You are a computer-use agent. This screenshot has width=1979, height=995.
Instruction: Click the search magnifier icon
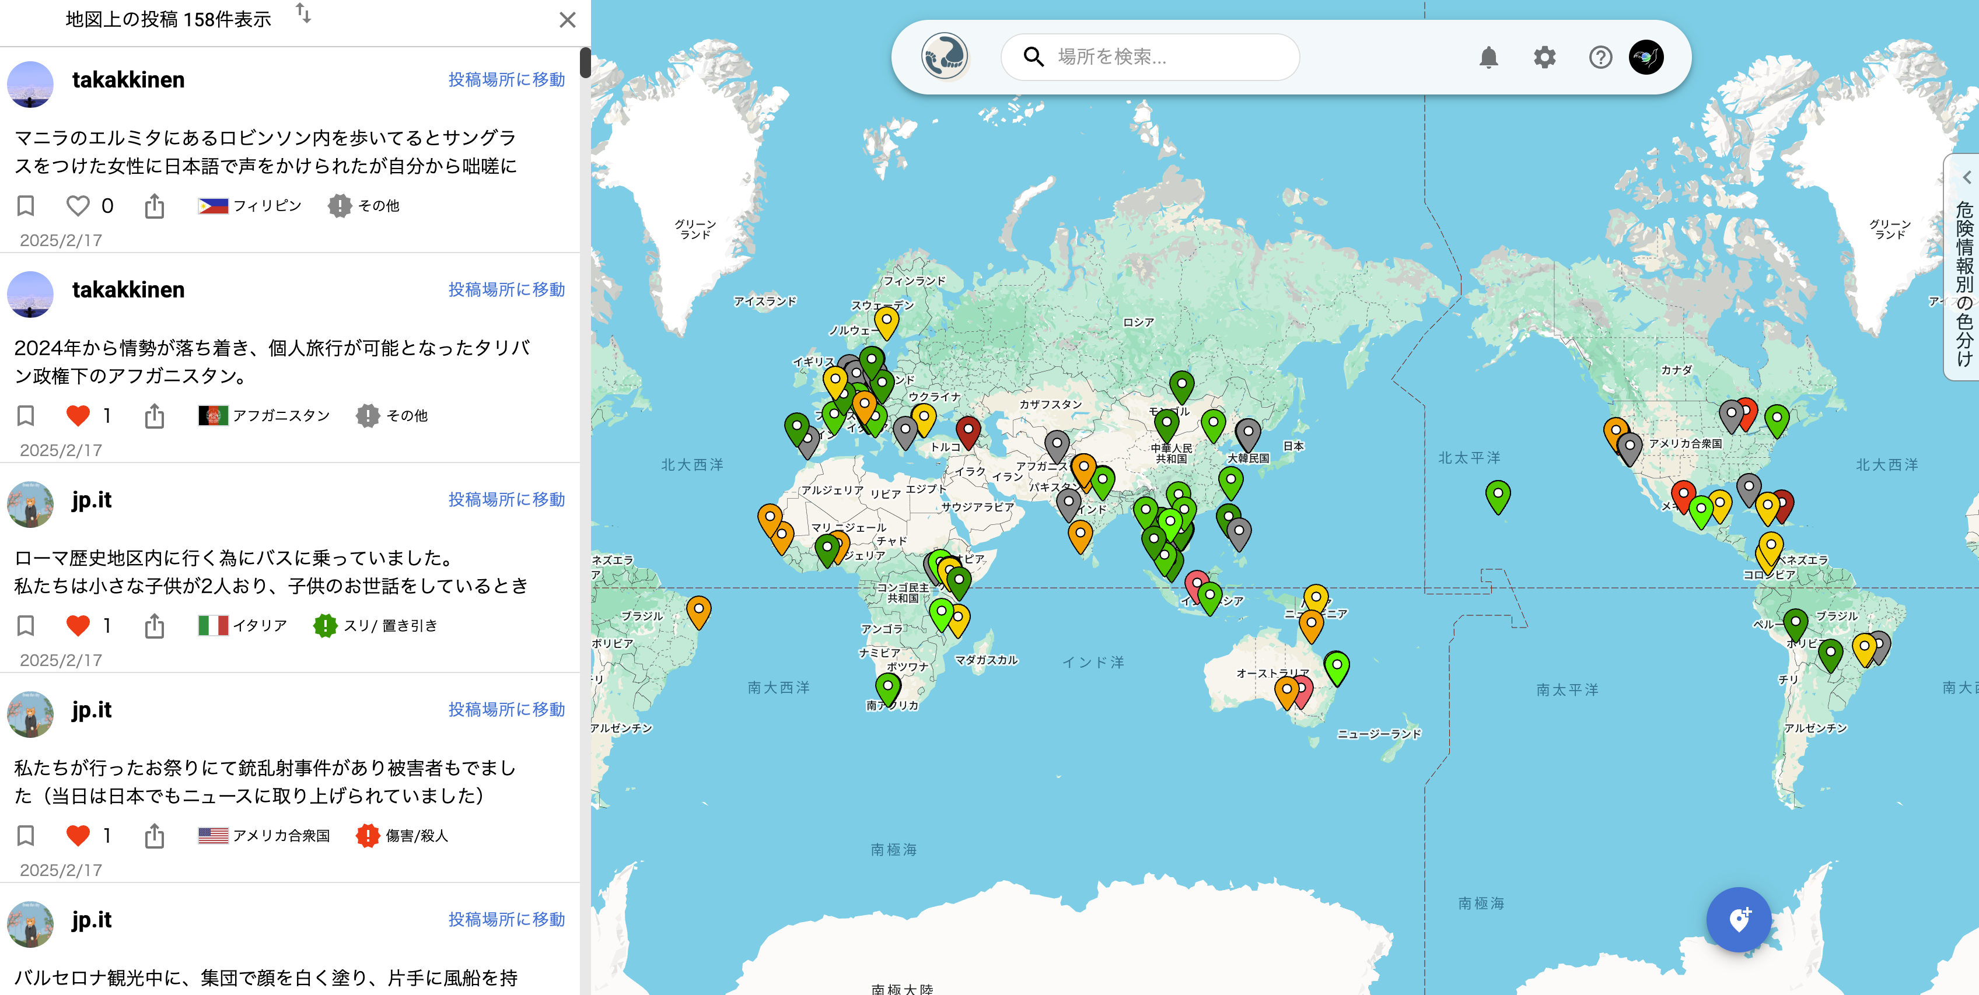point(1033,57)
